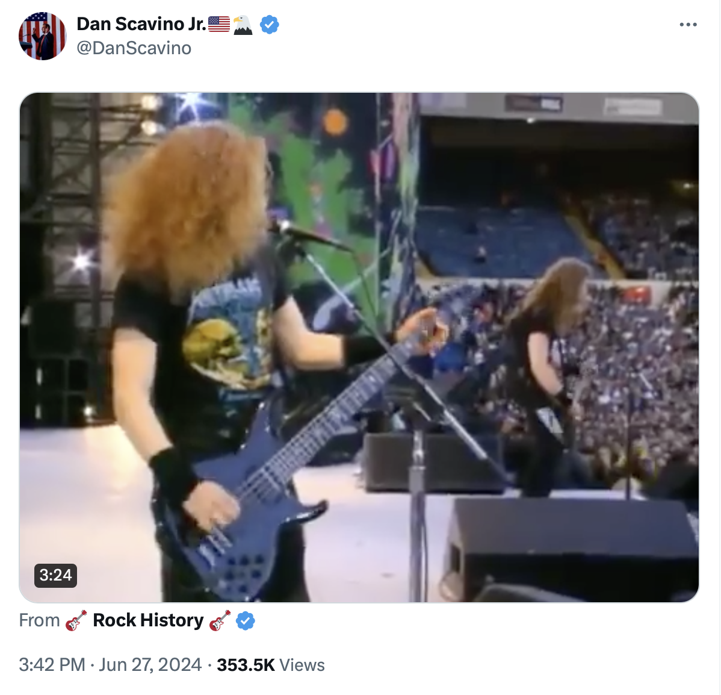The image size is (721, 695).
Task: Click the 3:24 video duration badge
Action: pyautogui.click(x=55, y=575)
